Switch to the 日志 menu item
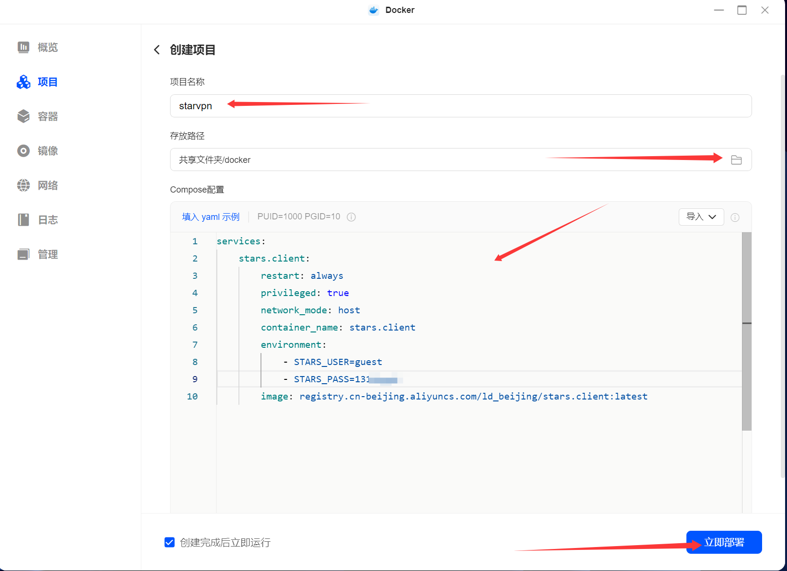The width and height of the screenshot is (787, 571). 48,220
